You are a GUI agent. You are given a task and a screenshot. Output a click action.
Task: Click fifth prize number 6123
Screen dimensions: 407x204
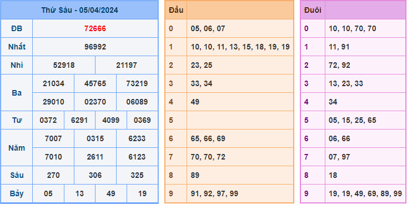tap(137, 157)
